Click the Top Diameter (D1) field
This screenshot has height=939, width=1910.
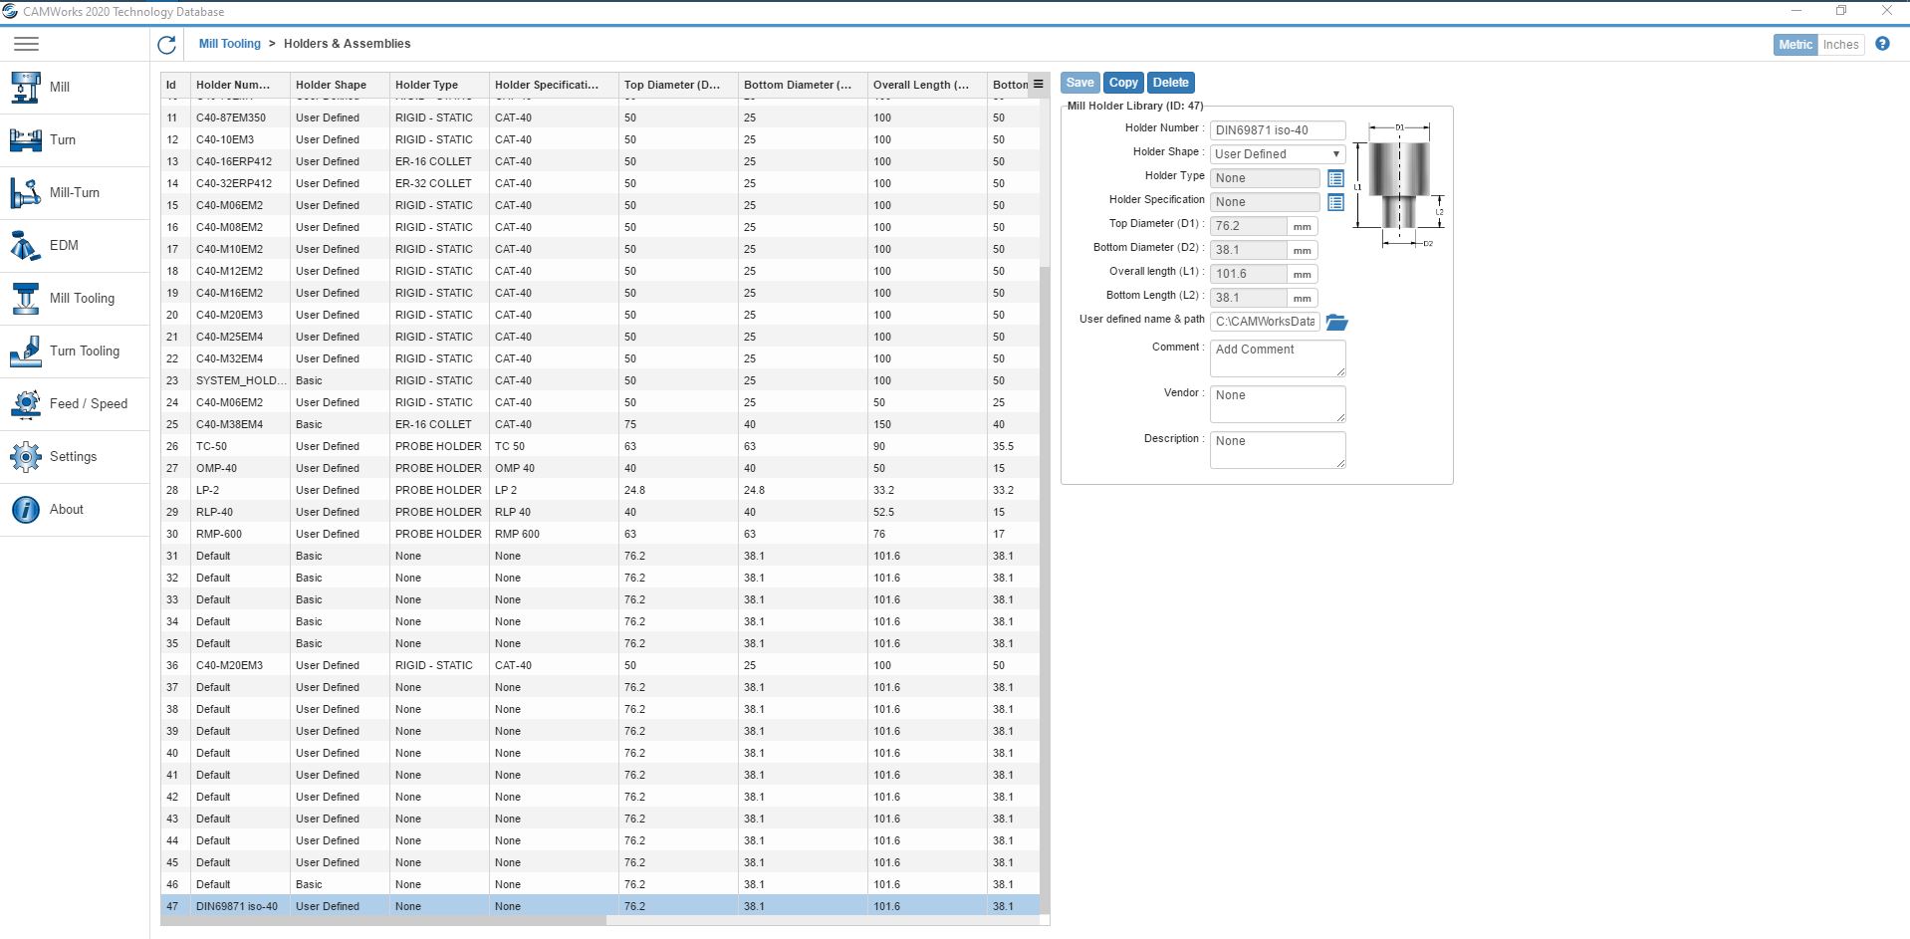[1249, 226]
